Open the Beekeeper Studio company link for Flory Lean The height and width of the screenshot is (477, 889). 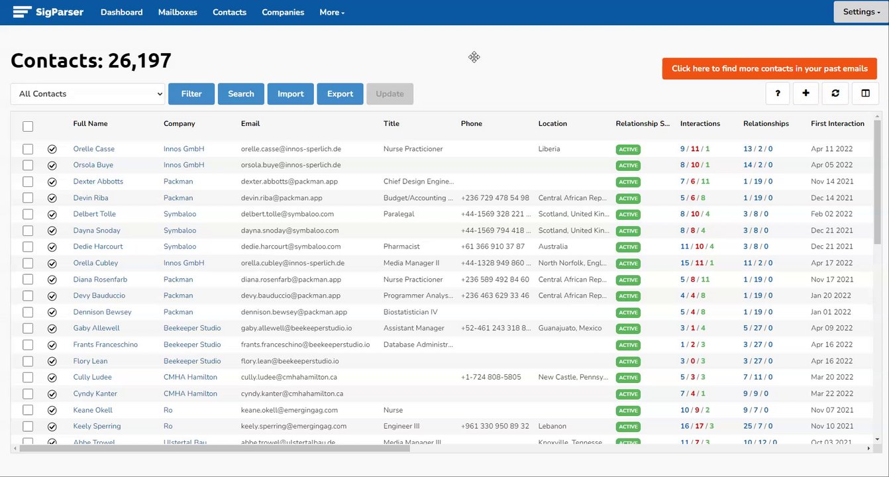click(x=192, y=361)
